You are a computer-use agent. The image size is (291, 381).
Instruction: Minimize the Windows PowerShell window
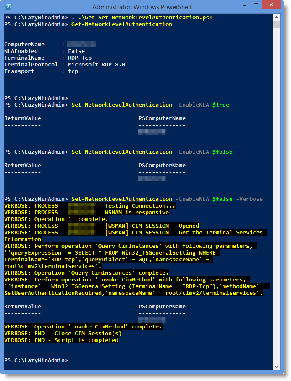coord(245,5)
